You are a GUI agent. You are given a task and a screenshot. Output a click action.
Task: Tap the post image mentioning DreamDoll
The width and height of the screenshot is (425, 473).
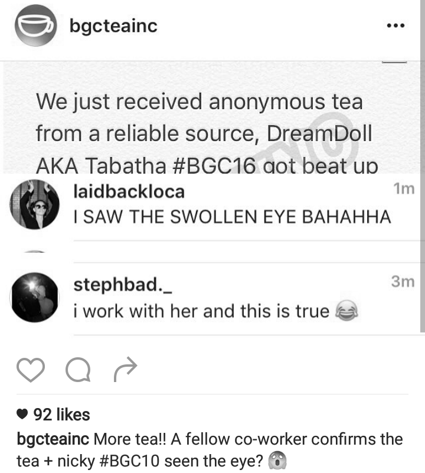211,118
